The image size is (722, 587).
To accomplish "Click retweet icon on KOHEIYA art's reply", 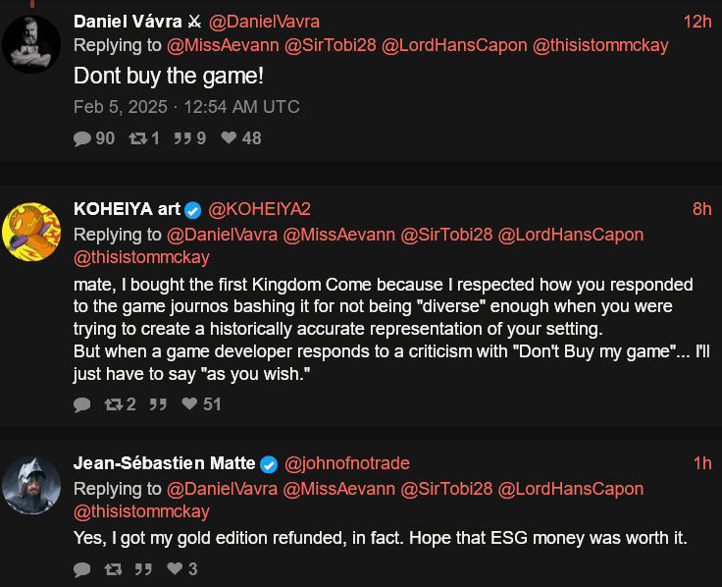I will click(x=113, y=404).
